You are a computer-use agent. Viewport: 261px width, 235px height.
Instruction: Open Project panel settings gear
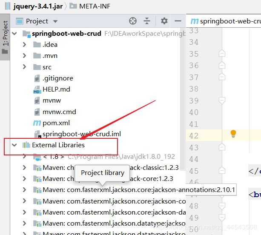(164, 21)
